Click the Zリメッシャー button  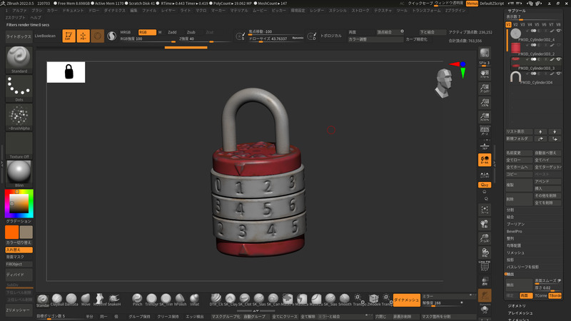tap(19, 310)
